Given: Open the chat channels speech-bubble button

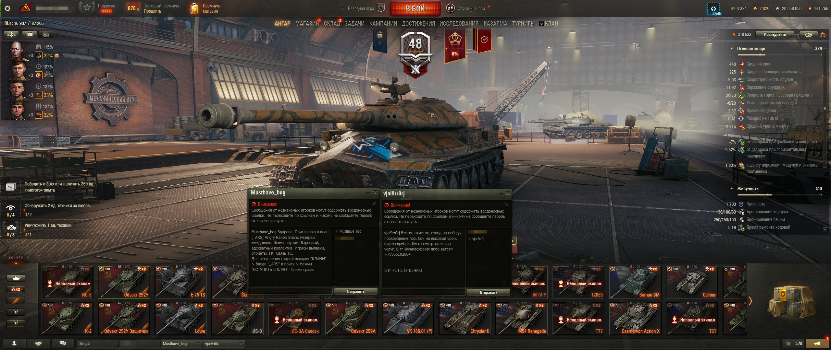Looking at the screenshot, I should point(63,343).
